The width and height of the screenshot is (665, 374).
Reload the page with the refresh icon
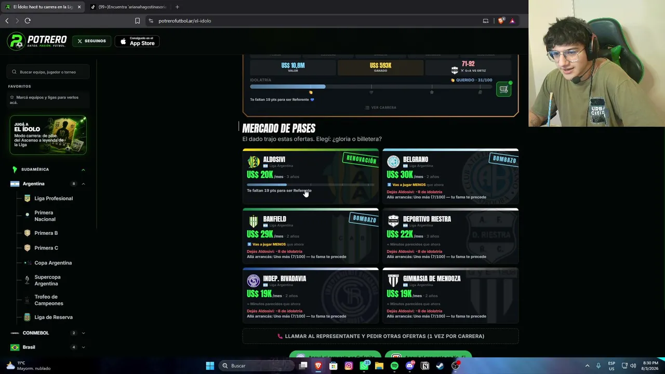pyautogui.click(x=28, y=21)
